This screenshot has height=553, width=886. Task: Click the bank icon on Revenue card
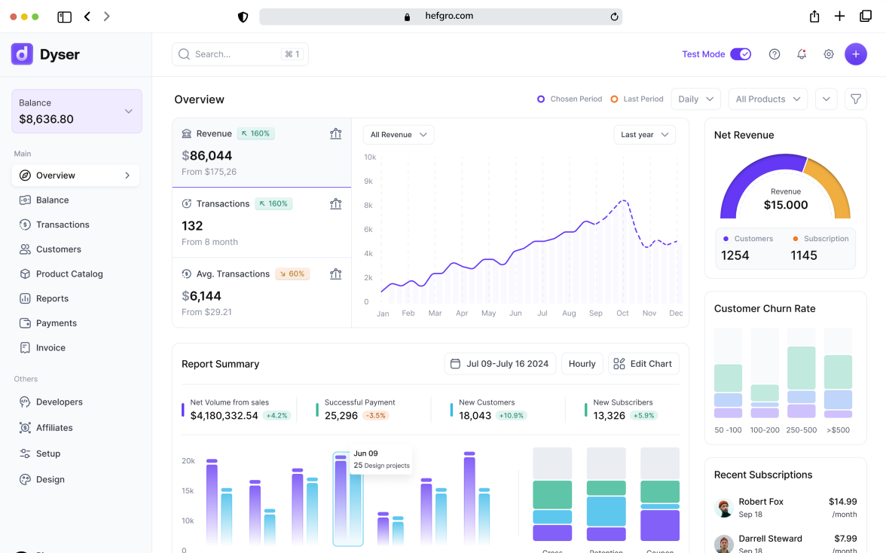click(336, 134)
